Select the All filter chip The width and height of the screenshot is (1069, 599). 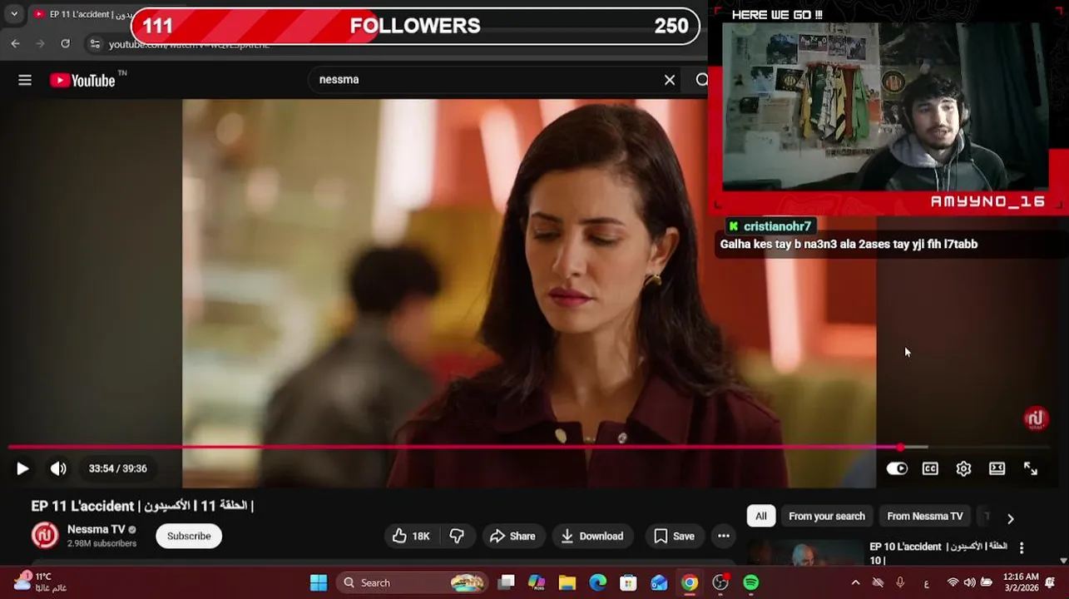[x=761, y=516]
